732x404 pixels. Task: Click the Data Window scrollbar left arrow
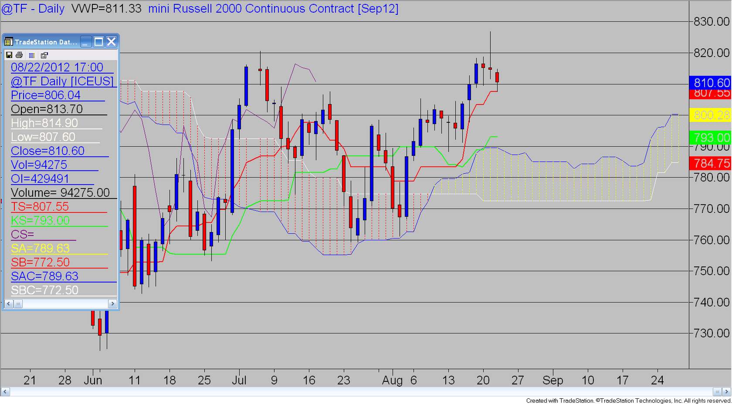tap(9, 304)
